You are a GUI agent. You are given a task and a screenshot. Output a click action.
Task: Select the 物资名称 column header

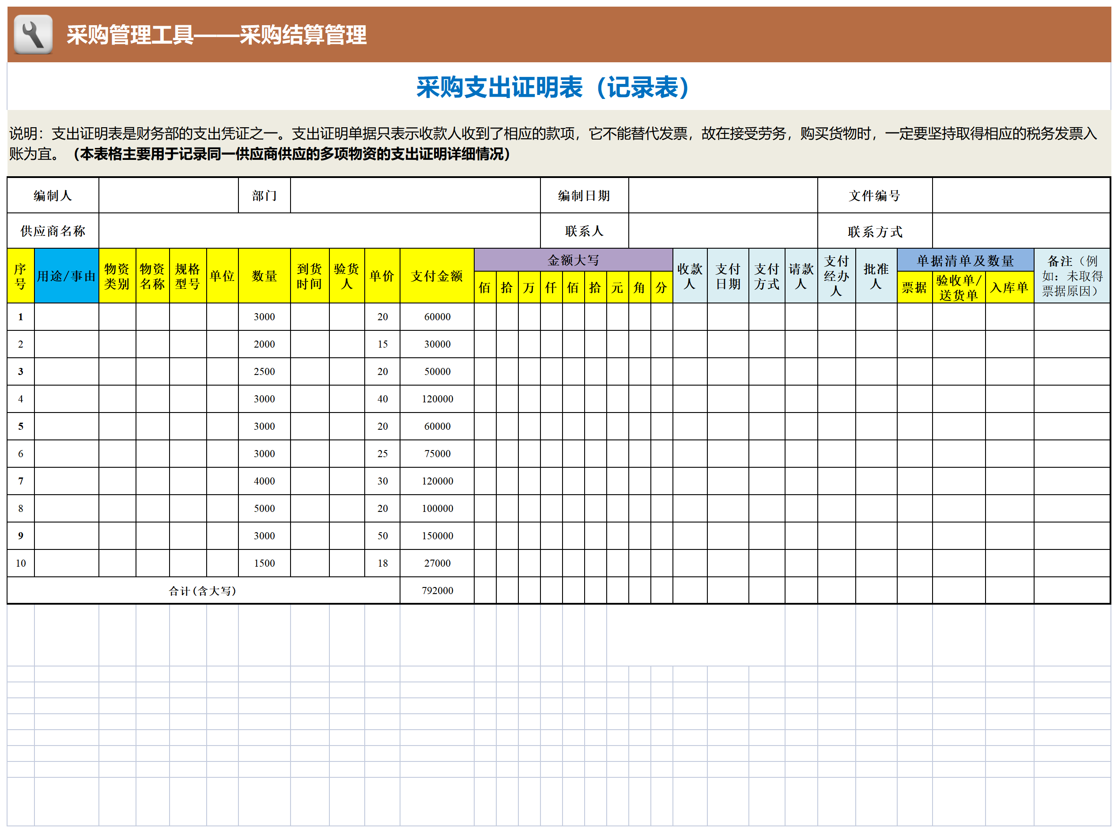(x=152, y=276)
